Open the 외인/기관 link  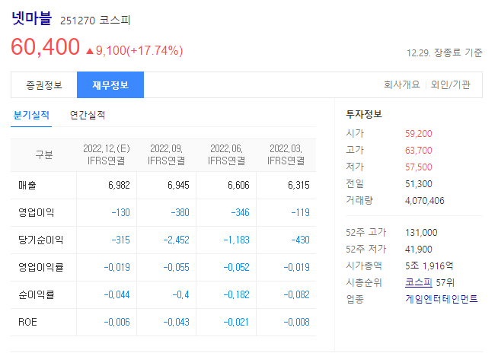(x=450, y=84)
